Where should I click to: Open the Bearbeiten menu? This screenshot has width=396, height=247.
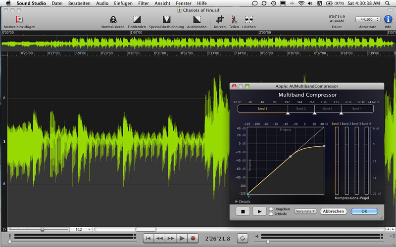coord(79,3)
